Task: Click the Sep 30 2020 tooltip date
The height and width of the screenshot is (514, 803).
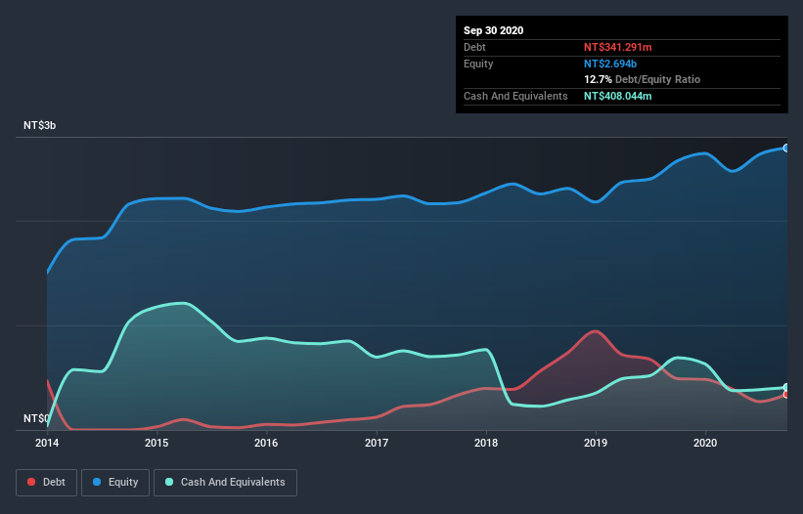Action: pos(493,30)
